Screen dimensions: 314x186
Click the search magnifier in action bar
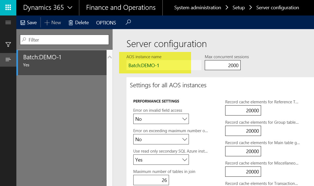coord(128,22)
